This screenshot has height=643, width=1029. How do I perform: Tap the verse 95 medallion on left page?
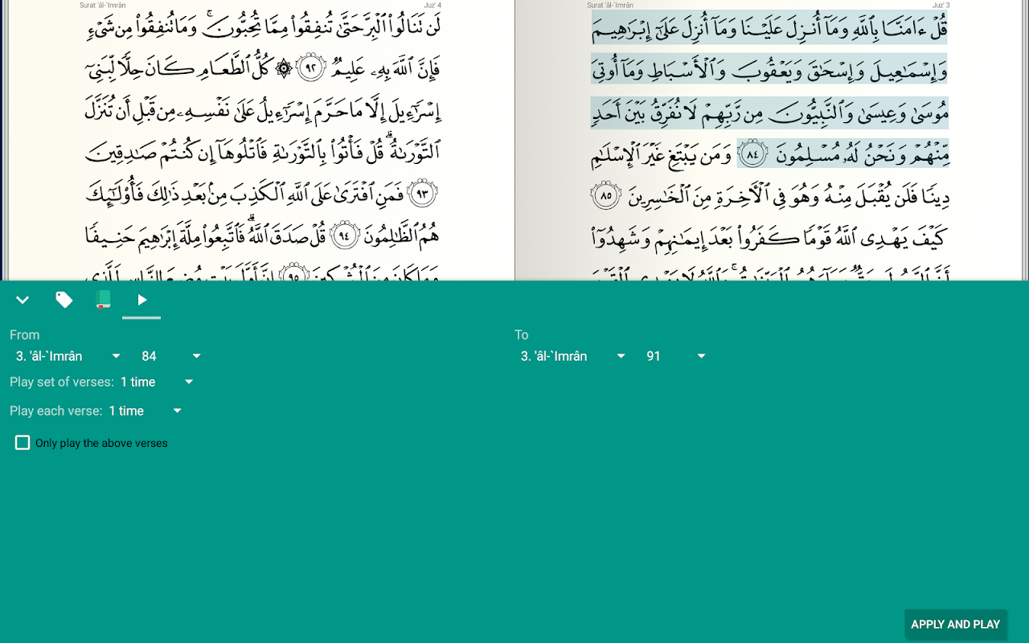293,276
